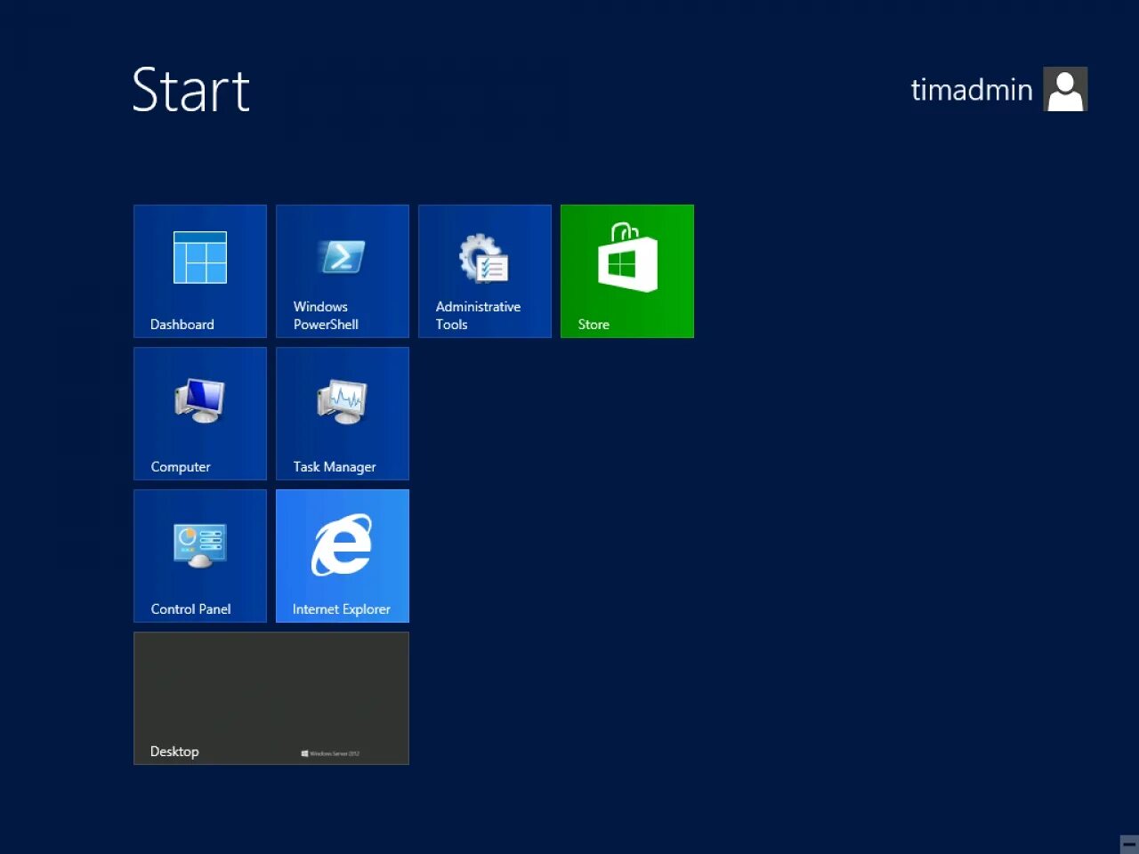Click the Computer monitor icon
1139x854 pixels.
198,401
